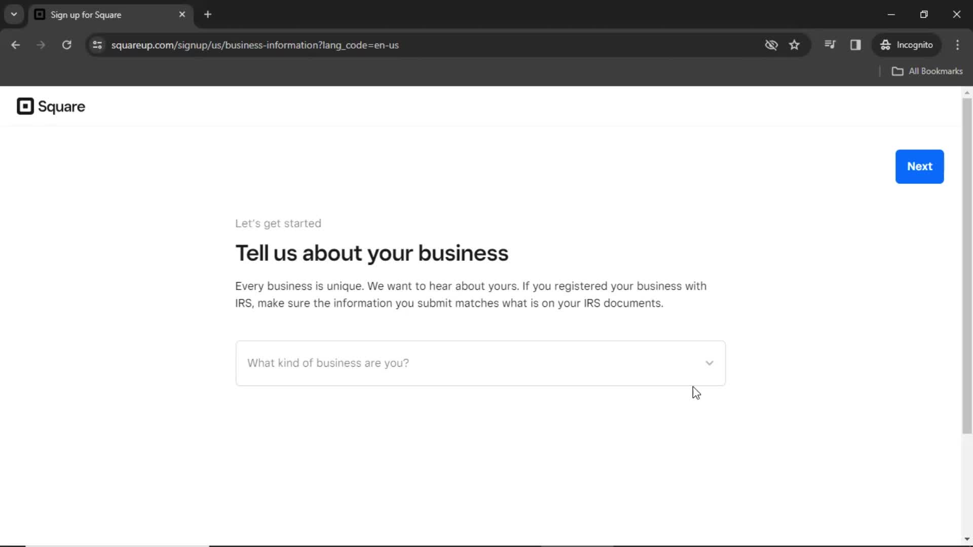This screenshot has width=973, height=547.
Task: Toggle the browser side panel
Action: pyautogui.click(x=855, y=45)
